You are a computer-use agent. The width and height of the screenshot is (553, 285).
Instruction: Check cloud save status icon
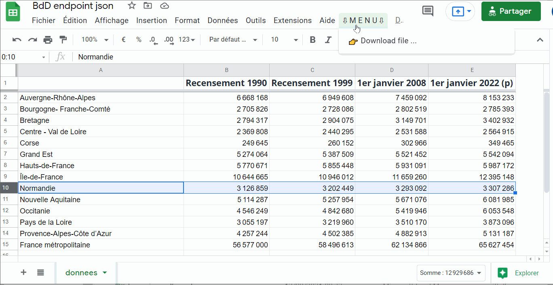pyautogui.click(x=164, y=6)
